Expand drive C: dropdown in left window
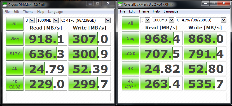Viewport: 232px width, 106px height. pyautogui.click(x=108, y=20)
